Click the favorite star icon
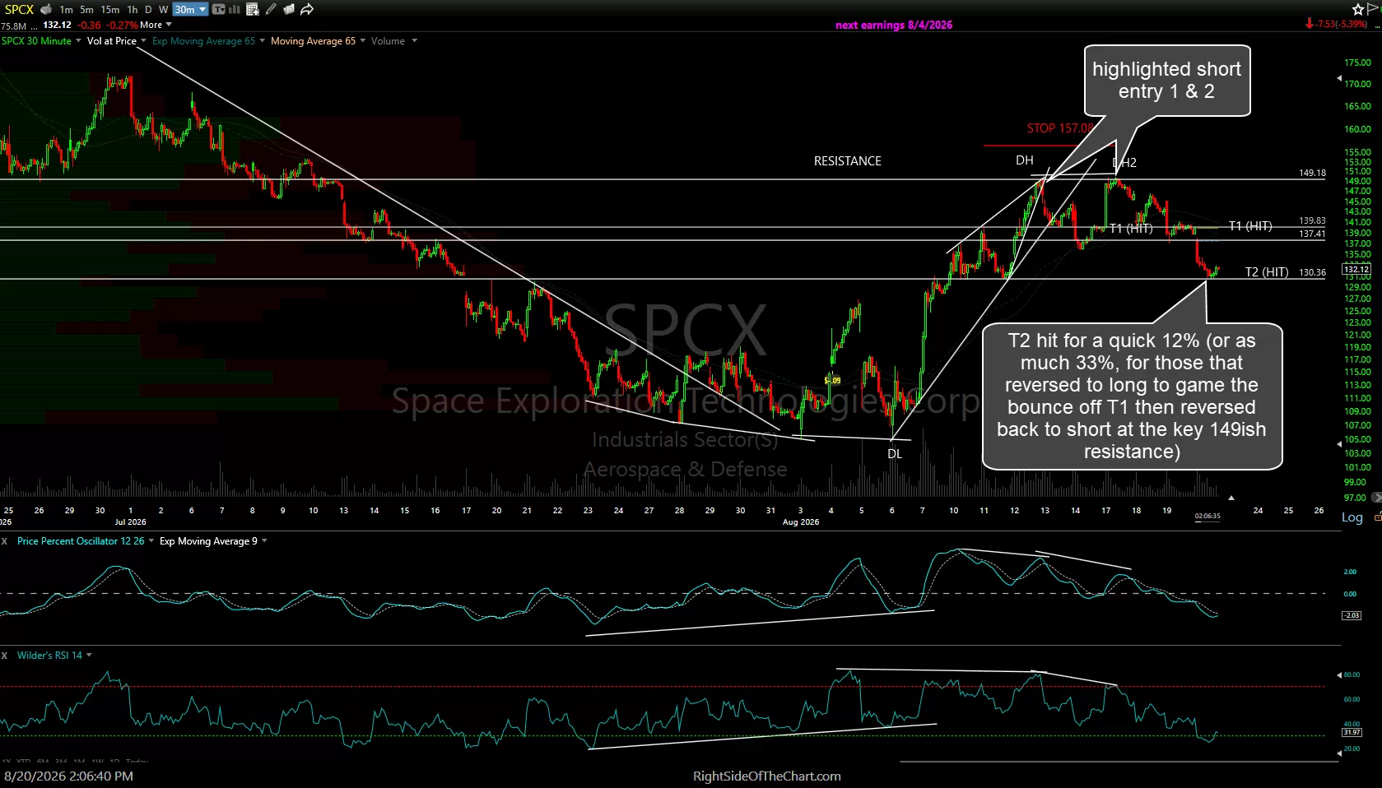 click(1358, 10)
